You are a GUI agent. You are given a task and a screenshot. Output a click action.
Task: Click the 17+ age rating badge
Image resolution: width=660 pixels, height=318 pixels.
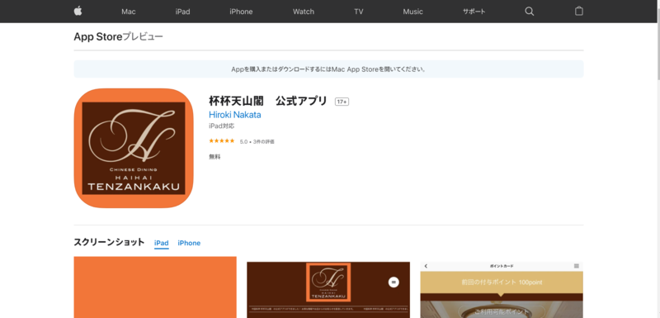tap(342, 102)
